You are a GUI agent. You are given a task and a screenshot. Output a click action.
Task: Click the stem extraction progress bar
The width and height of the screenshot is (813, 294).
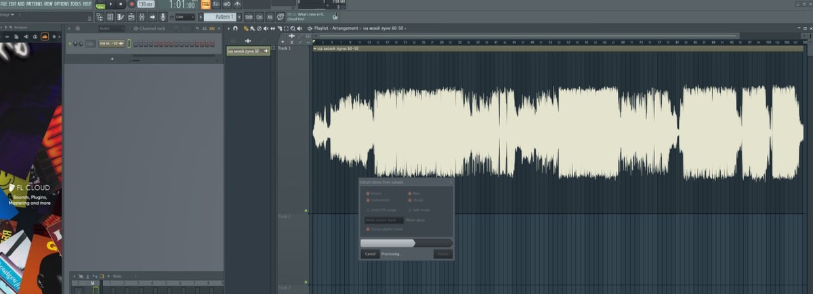click(x=406, y=243)
